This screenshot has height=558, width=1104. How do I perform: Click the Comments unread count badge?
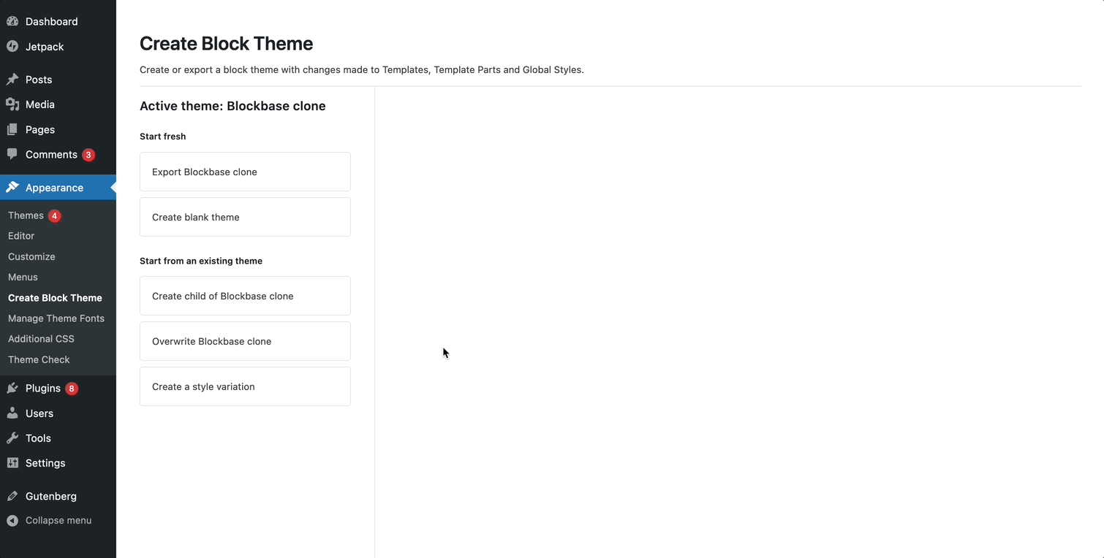pos(88,154)
